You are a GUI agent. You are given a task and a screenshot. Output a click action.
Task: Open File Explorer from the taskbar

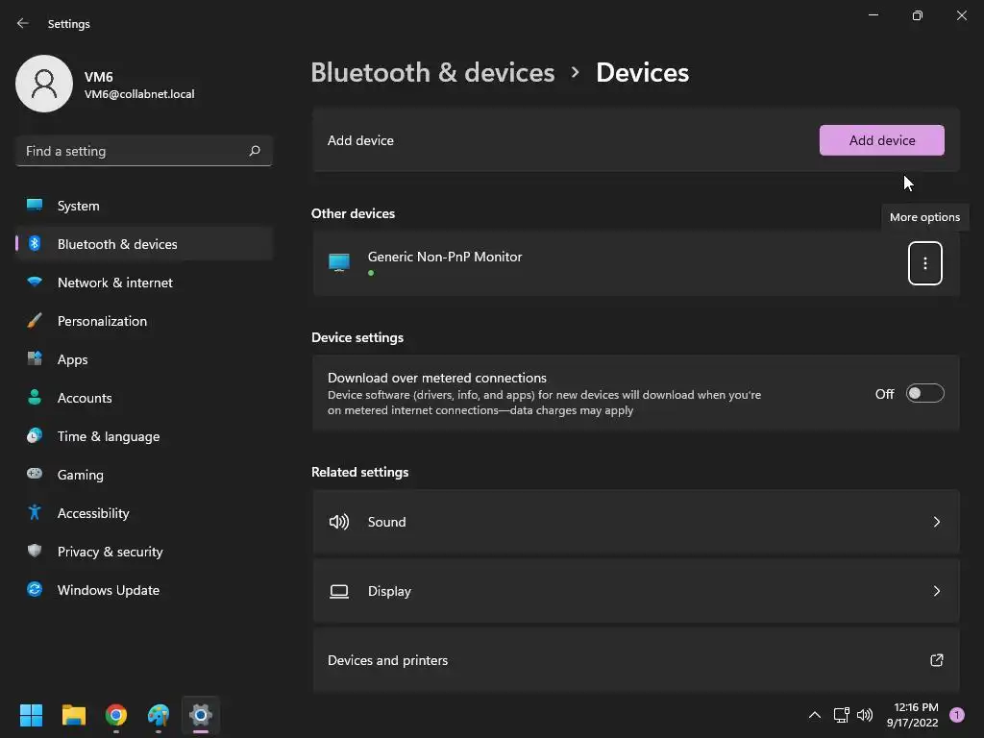click(74, 715)
